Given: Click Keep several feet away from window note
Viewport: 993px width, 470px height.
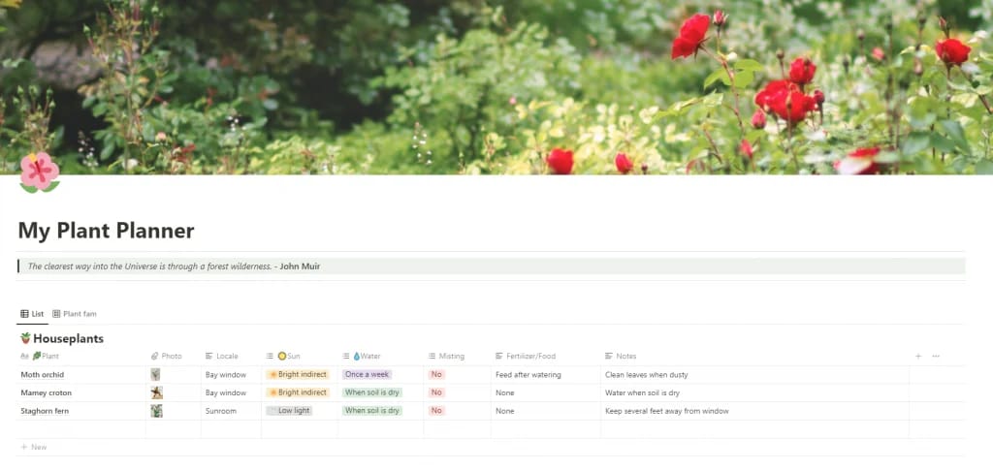Looking at the screenshot, I should [x=667, y=411].
